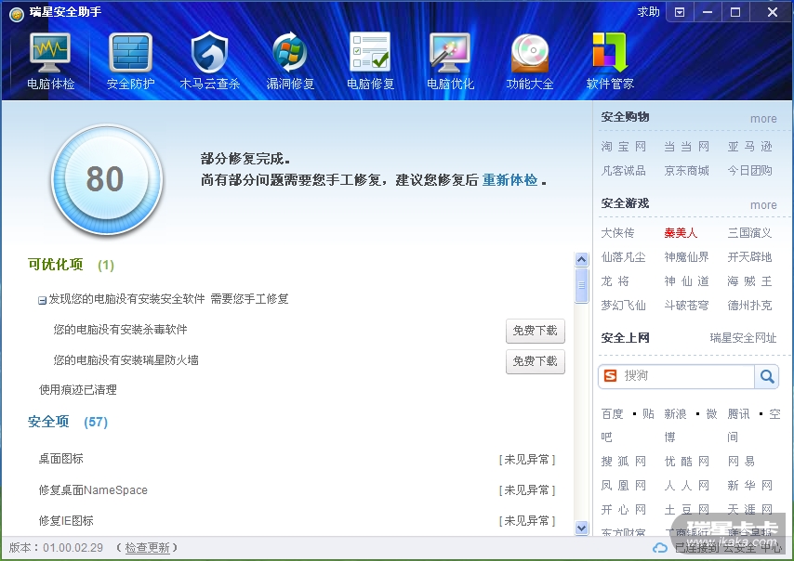This screenshot has height=561, width=794.
Task: Open the 今日团购 link
Action: tap(750, 171)
